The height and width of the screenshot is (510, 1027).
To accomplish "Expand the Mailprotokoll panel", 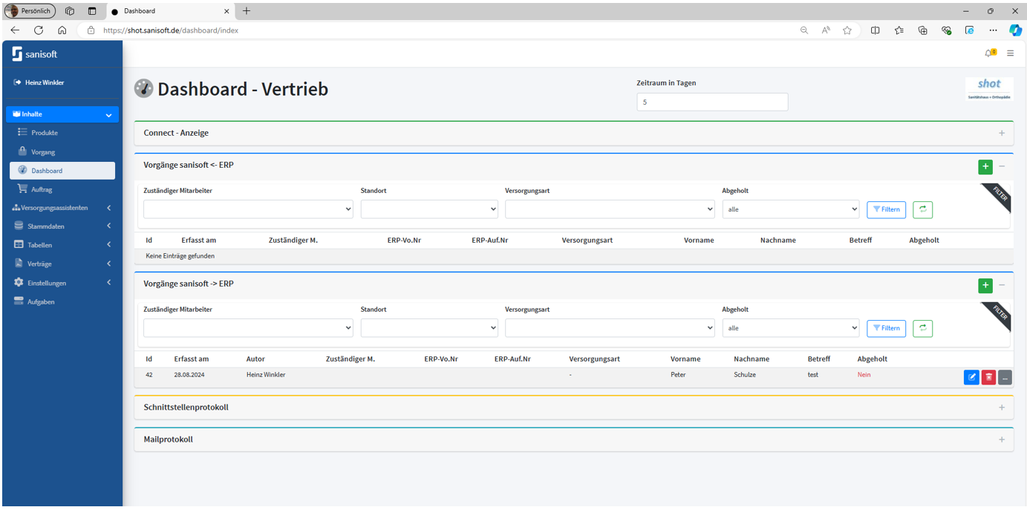I will (1001, 439).
